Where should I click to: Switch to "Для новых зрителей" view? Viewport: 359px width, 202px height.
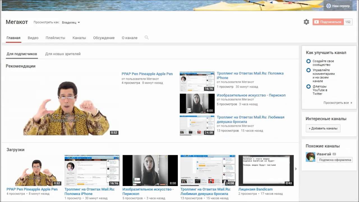(x=63, y=54)
